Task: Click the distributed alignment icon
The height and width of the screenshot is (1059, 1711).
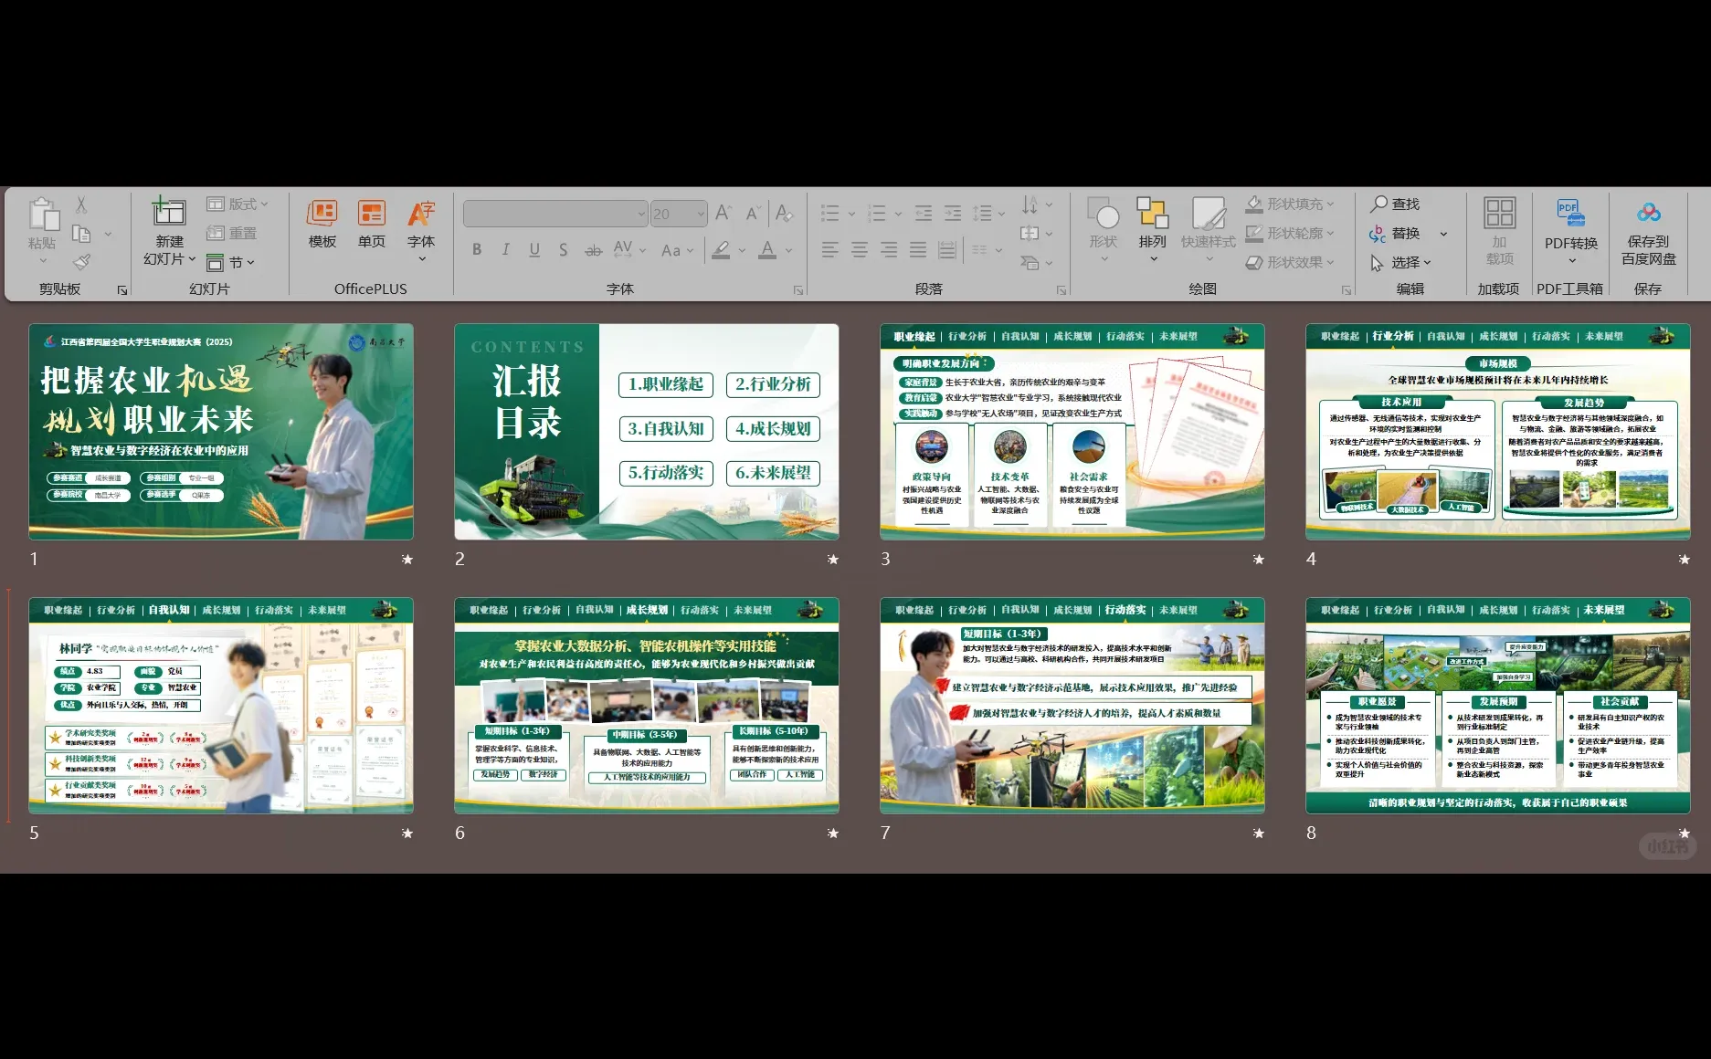Action: click(947, 249)
